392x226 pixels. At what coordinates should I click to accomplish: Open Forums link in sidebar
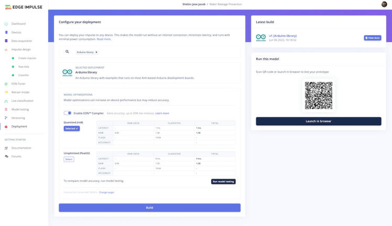point(16,156)
